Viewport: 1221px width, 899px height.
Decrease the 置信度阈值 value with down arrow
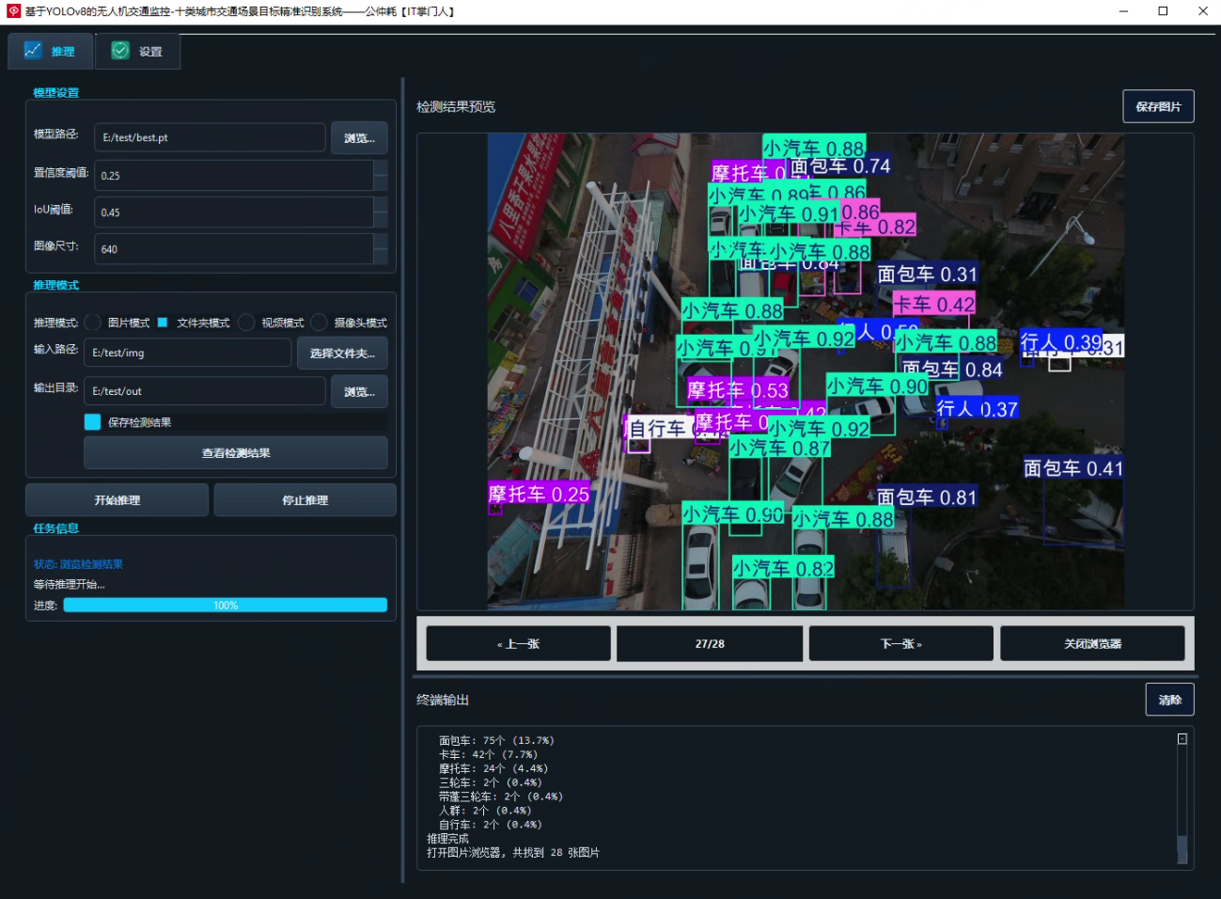tap(380, 182)
